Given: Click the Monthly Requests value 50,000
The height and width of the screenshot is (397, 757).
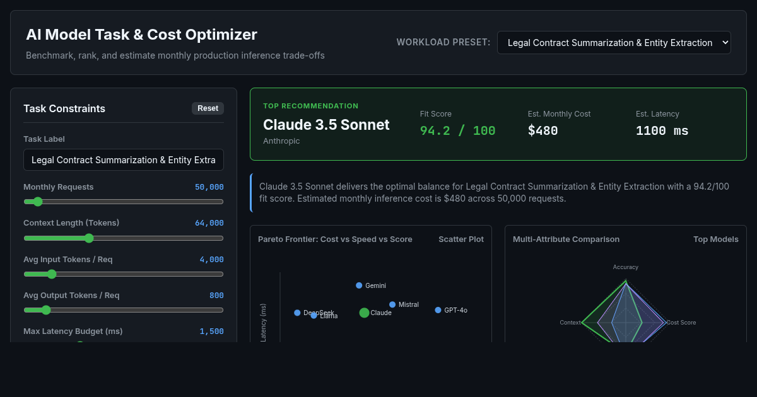Looking at the screenshot, I should click(x=209, y=187).
